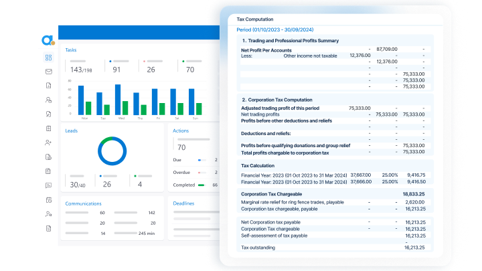Open the Leads panel heading
Screen dimensions: 482x271
click(x=72, y=130)
